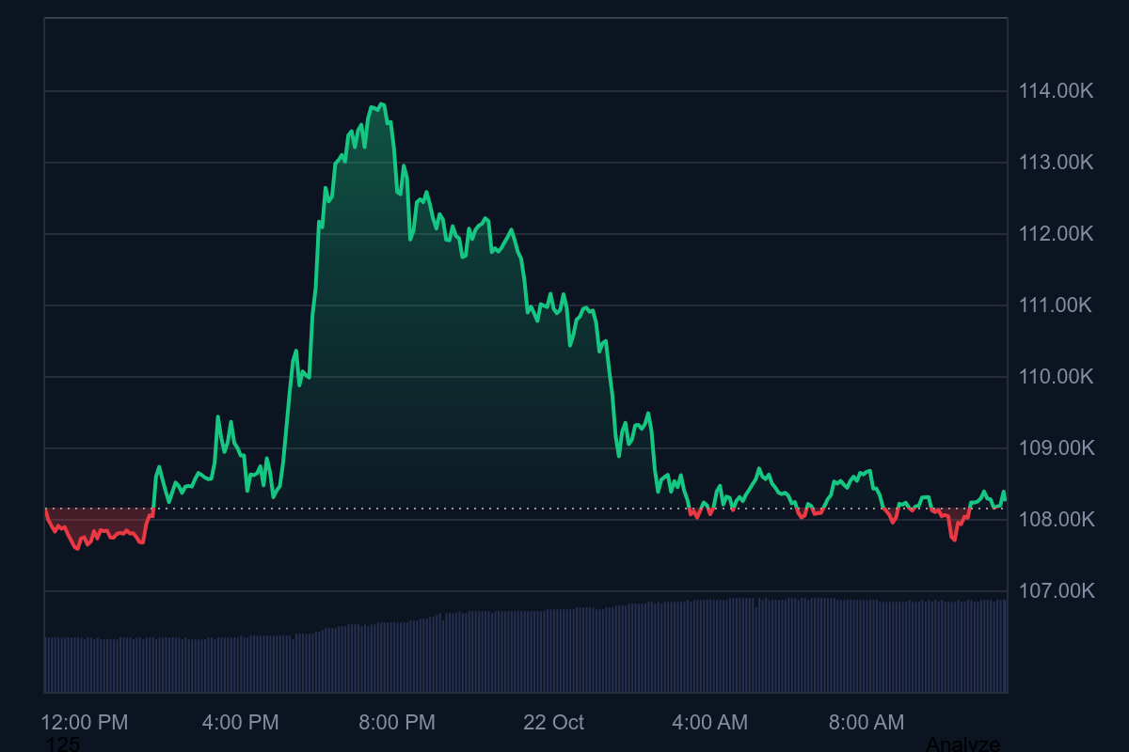
Task: Click the 4:00 PM time axis label
Action: (x=241, y=723)
